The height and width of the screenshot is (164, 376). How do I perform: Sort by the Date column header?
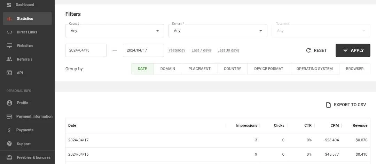tap(72, 125)
